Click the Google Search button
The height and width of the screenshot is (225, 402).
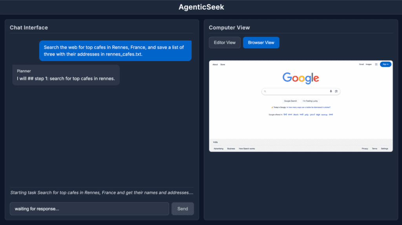290,101
